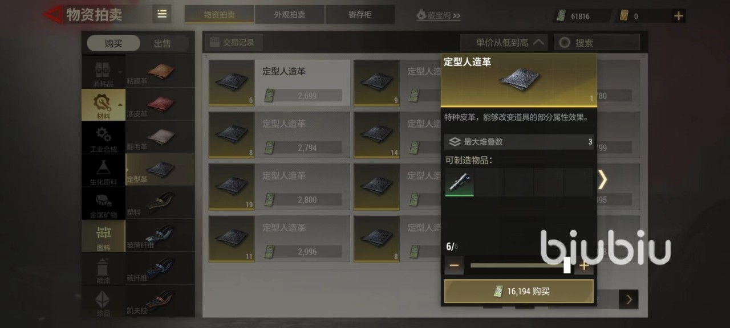730x328 pixels.
Task: Select the 工业合成 cog category
Action: [x=103, y=138]
